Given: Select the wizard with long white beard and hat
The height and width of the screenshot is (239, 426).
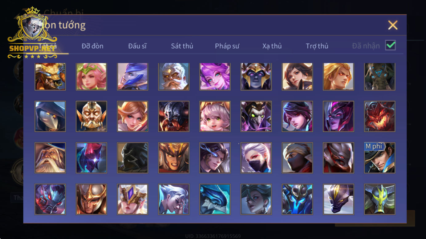Looking at the screenshot, I should pyautogui.click(x=50, y=158).
